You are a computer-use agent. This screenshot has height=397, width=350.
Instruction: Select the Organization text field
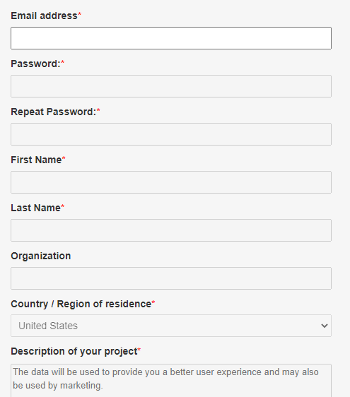point(171,278)
